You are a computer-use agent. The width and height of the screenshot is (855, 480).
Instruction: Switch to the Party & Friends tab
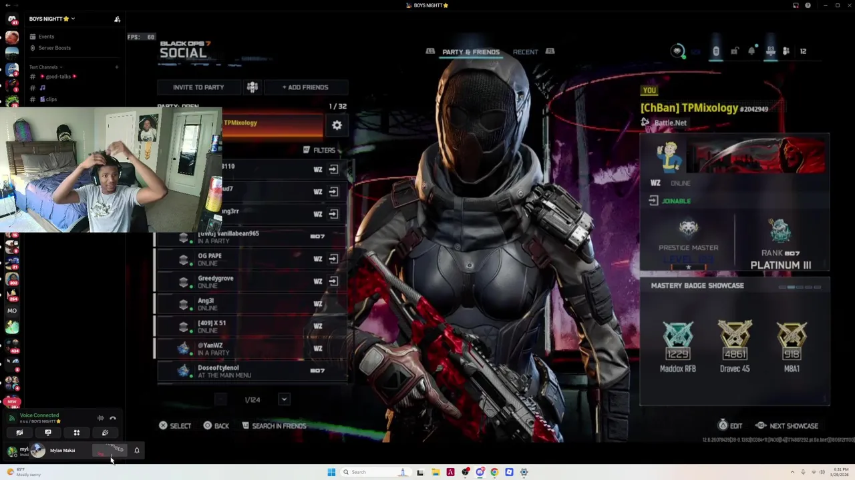(471, 52)
